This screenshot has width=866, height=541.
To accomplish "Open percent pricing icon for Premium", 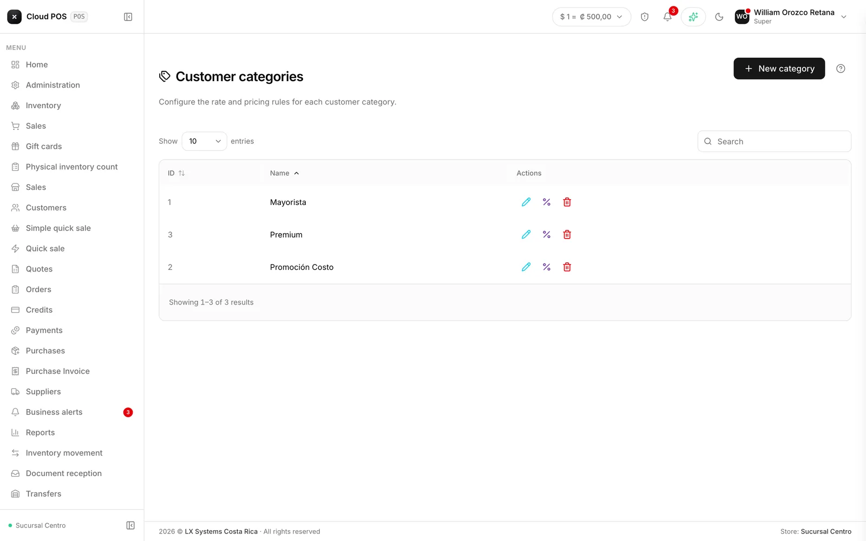I will point(547,235).
